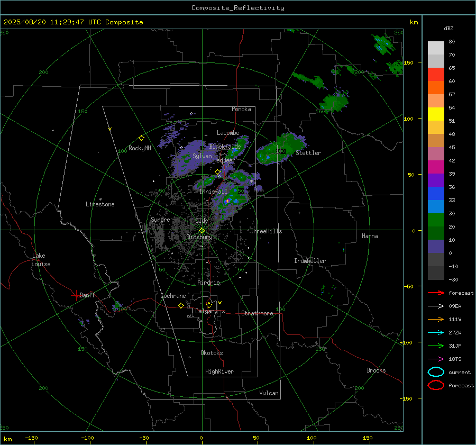Viewport: 476px width, 445px height.
Task: Click the HighRiver city label
Action: pos(219,371)
